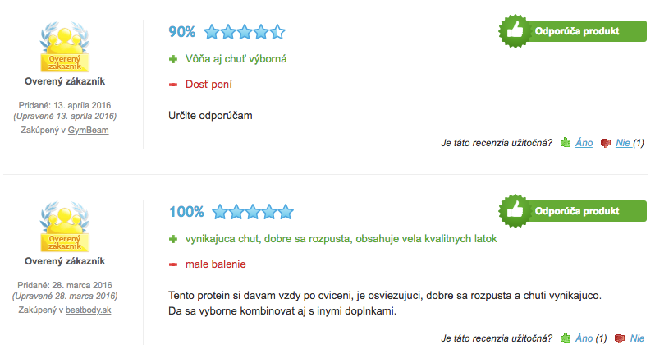Click the red thumbs-down icon in the second review
Image resolution: width=655 pixels, height=354 pixels.
click(x=620, y=338)
